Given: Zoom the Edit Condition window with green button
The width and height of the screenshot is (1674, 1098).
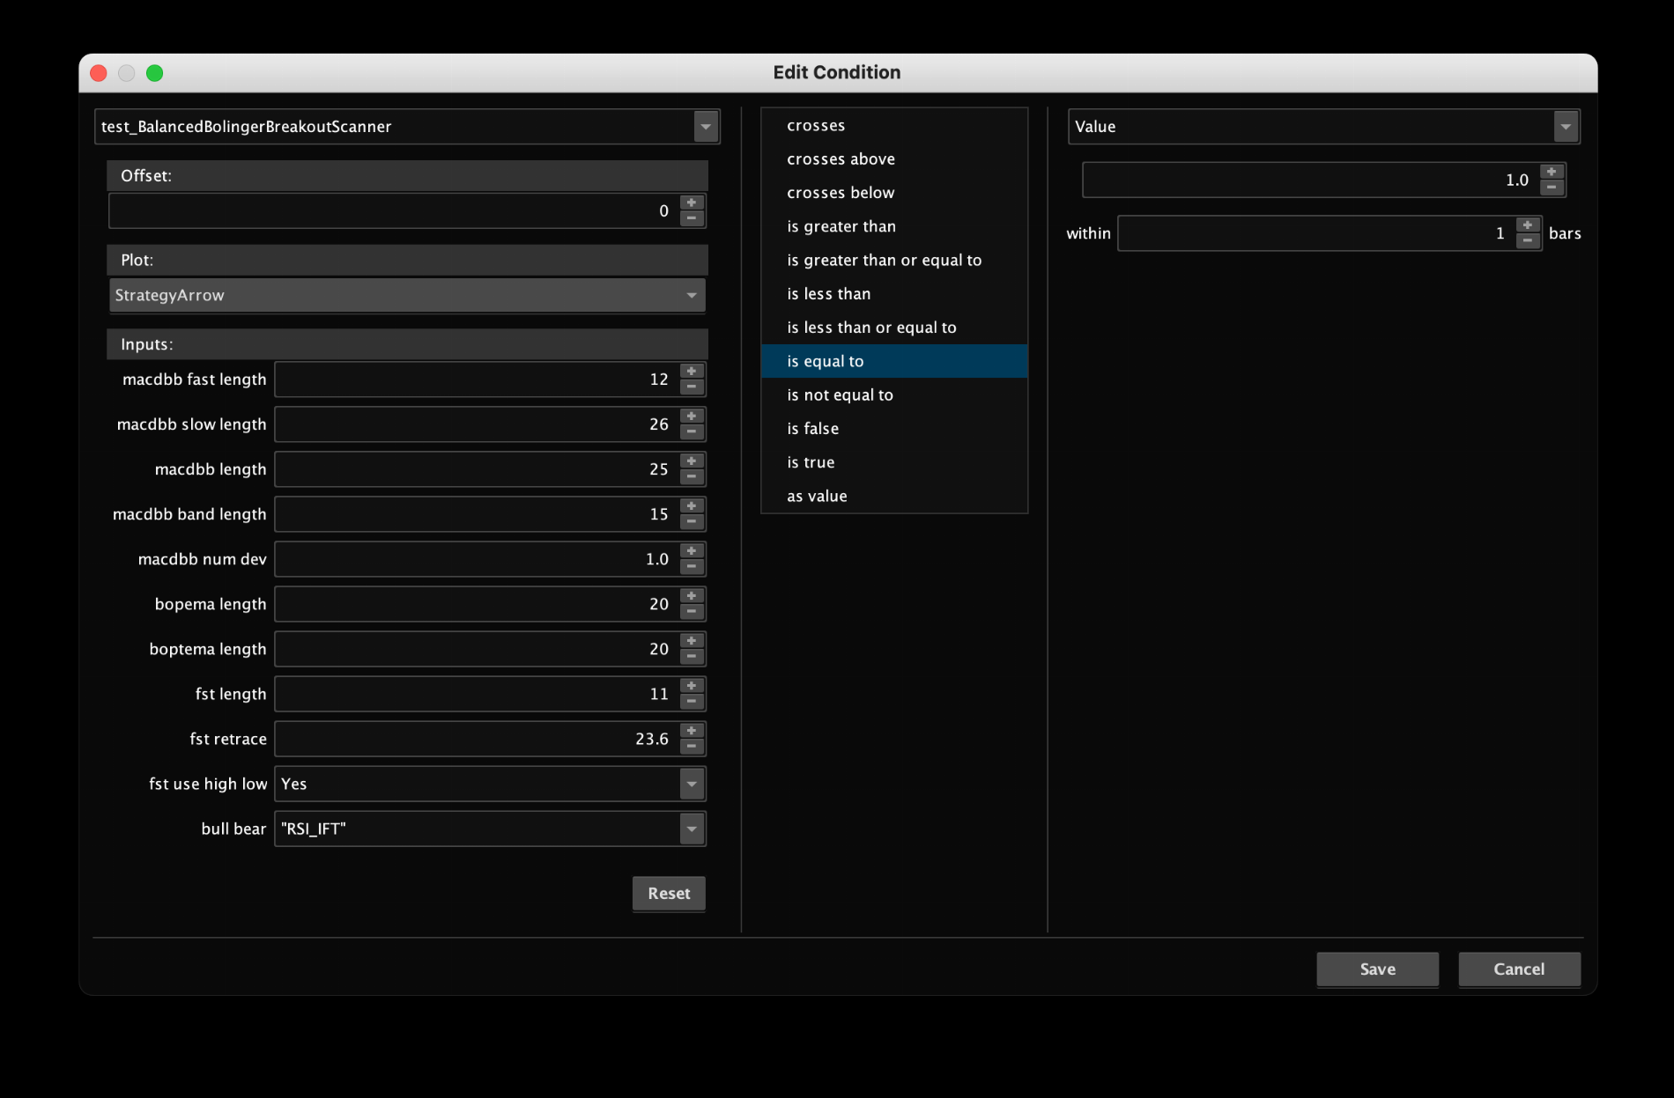Looking at the screenshot, I should point(155,73).
